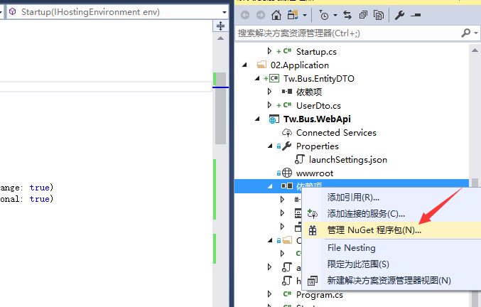Screen dimensions: 481x307
Task: Select the Connected Services node
Action: (x=336, y=132)
